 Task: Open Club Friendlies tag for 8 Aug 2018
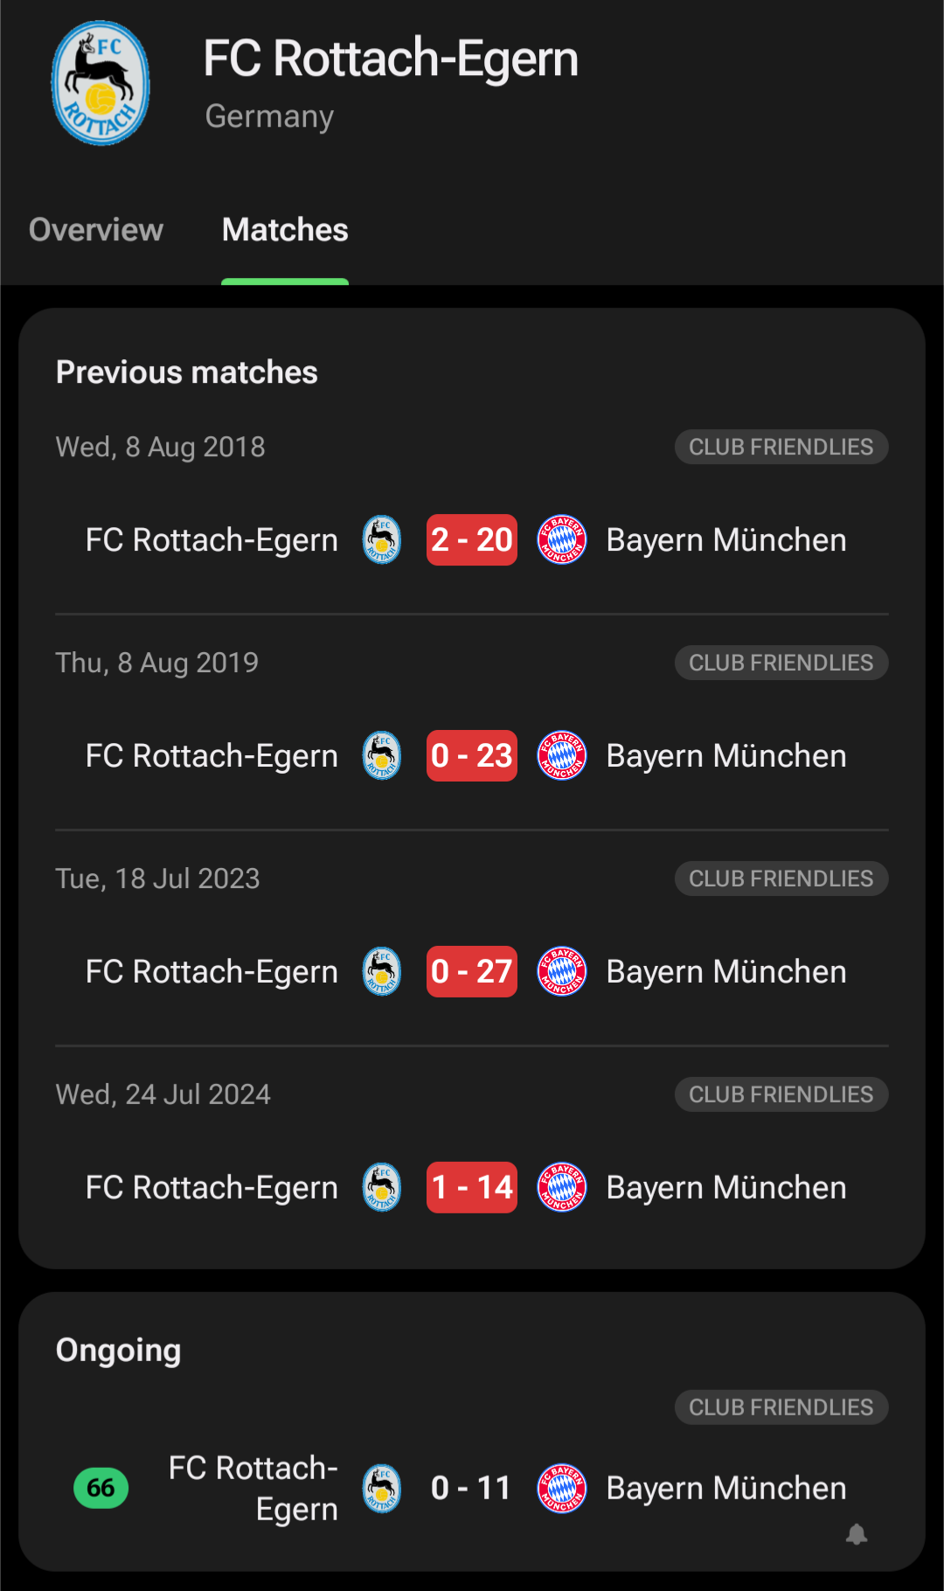[x=781, y=447]
